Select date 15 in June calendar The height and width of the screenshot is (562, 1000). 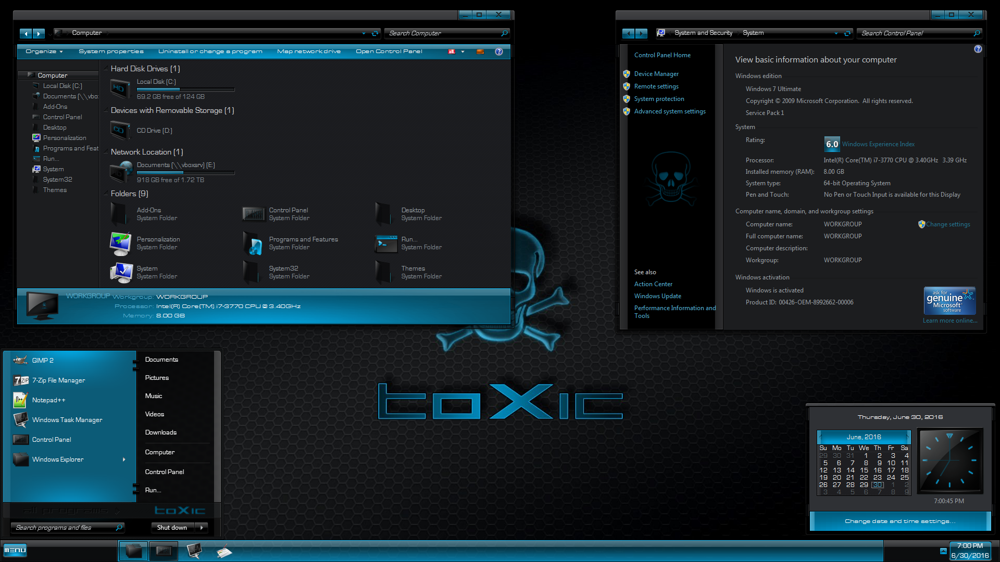coord(864,470)
